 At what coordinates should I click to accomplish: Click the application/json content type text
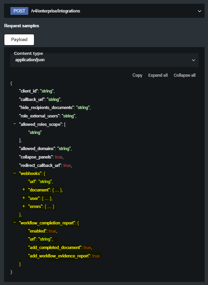click(x=30, y=60)
